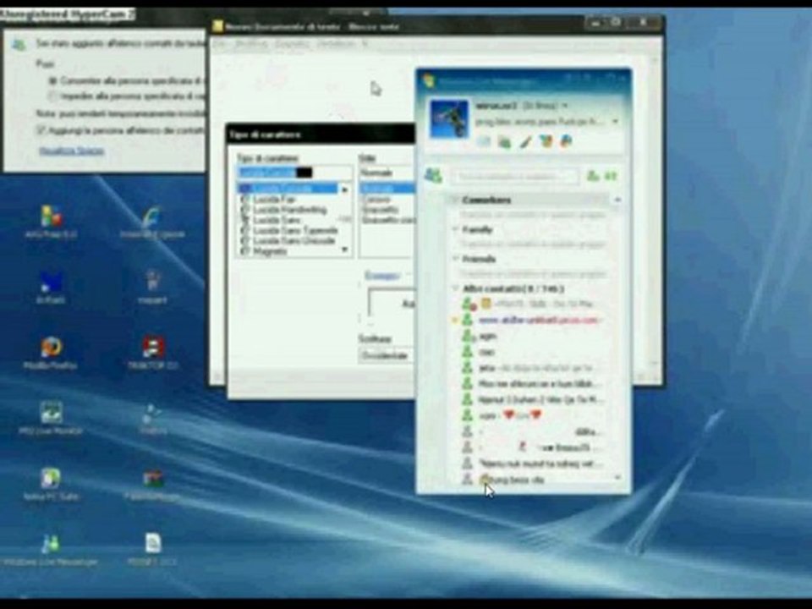Viewport: 812px width, 609px height.
Task: Select 'Lucida Sans Unicode' in the font list
Action: [294, 241]
